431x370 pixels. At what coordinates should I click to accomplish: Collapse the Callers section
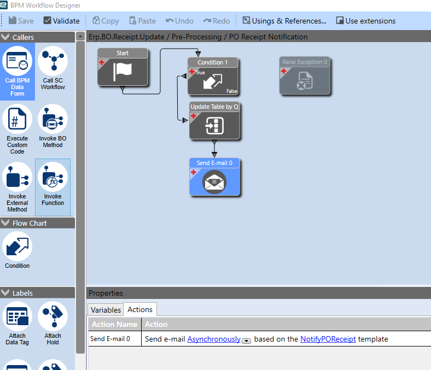pyautogui.click(x=5, y=37)
